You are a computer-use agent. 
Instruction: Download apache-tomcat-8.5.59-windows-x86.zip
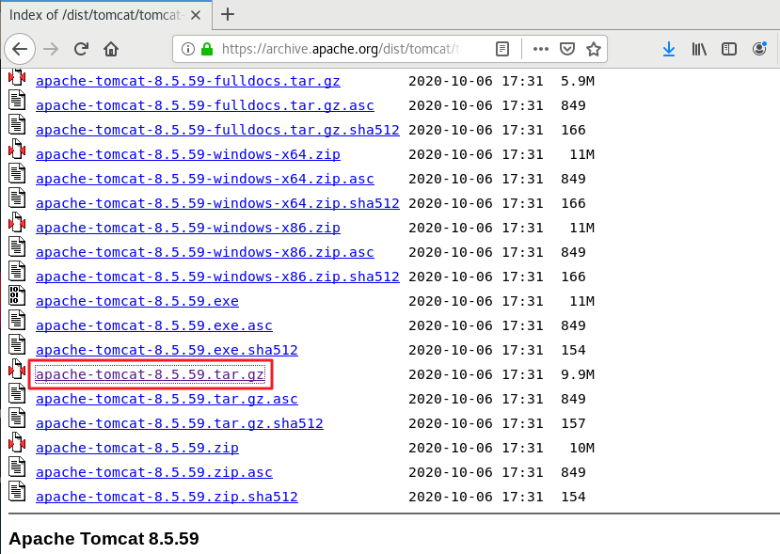[188, 228]
